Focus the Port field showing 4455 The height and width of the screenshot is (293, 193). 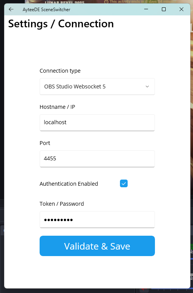pos(97,159)
